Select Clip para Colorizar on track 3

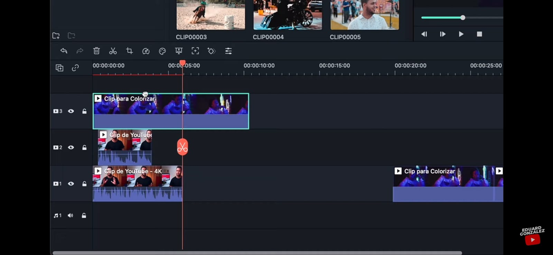tap(171, 111)
